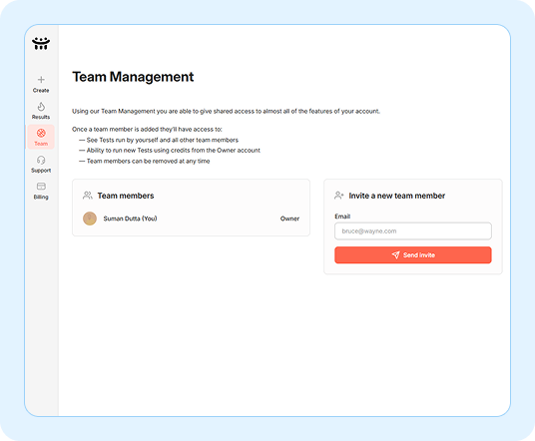The height and width of the screenshot is (441, 535).
Task: Click the line "Ability to run new Tests..."
Action: coord(170,150)
